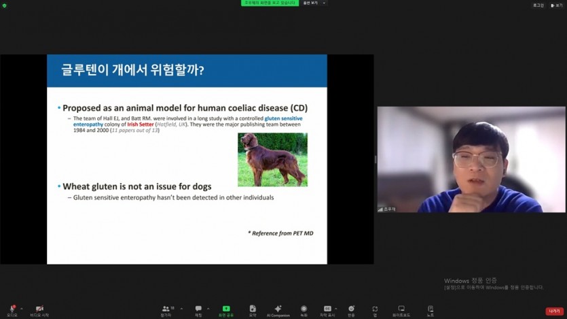Open the chat panel icon
The width and height of the screenshot is (567, 319).
coord(198,309)
